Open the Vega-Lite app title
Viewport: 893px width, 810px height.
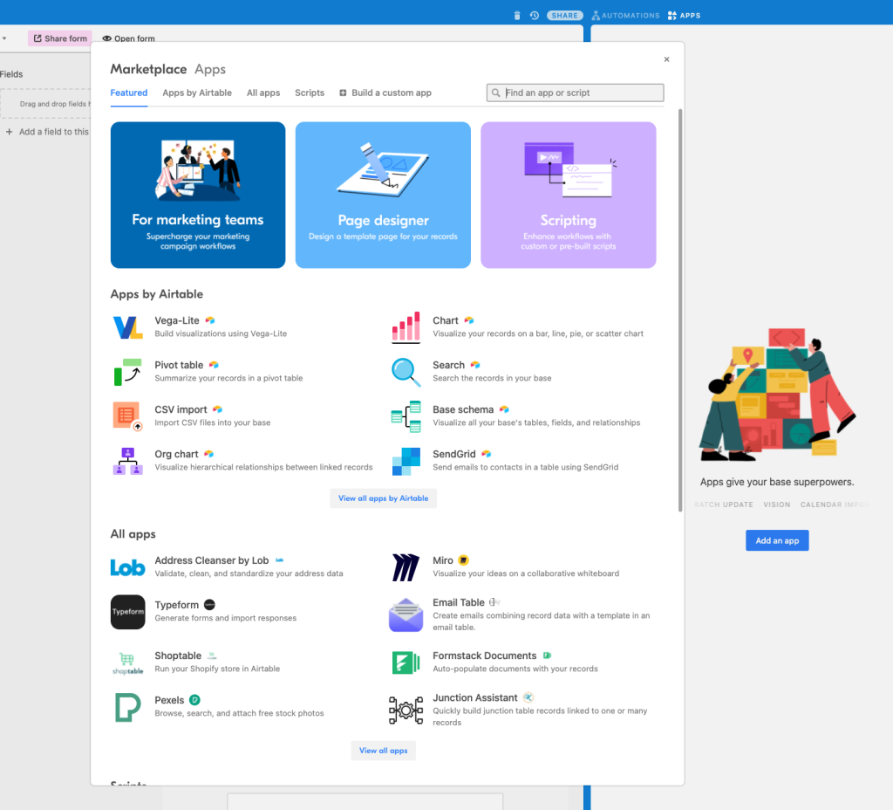[x=177, y=320]
